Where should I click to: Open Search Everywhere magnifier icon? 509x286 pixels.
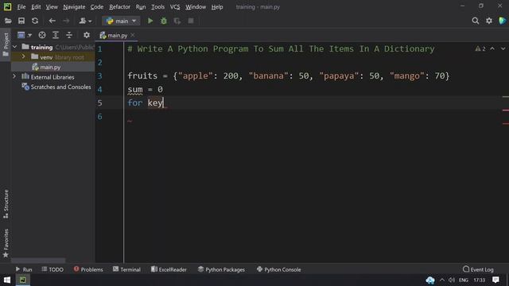click(x=476, y=21)
